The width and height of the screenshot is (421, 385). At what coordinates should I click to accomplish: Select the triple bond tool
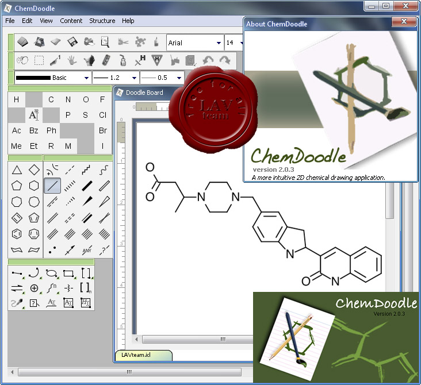point(52,234)
